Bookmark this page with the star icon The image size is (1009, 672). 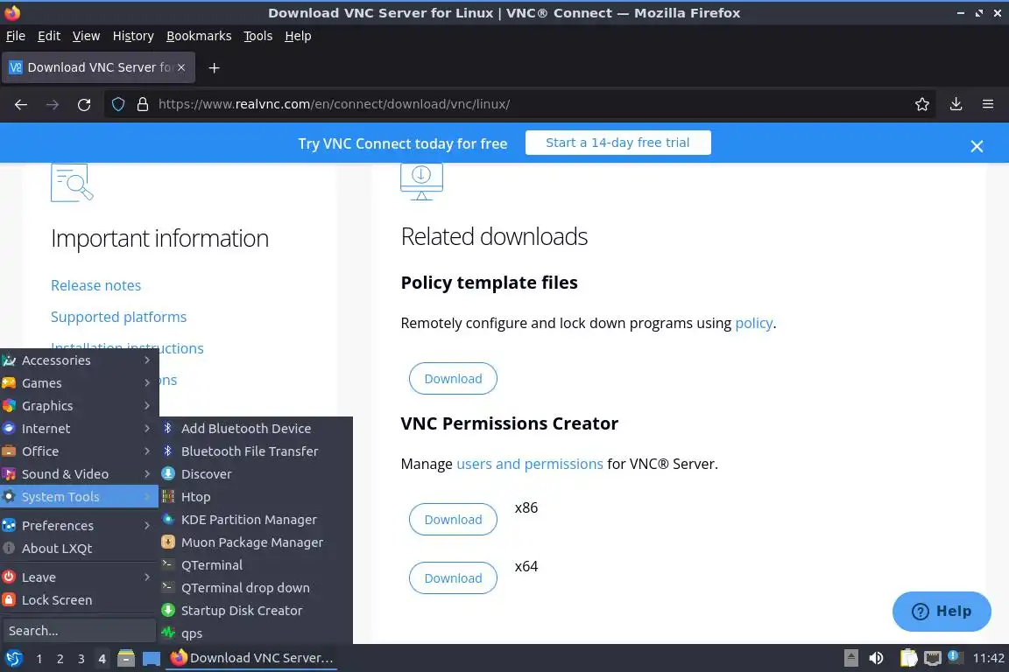click(x=922, y=104)
